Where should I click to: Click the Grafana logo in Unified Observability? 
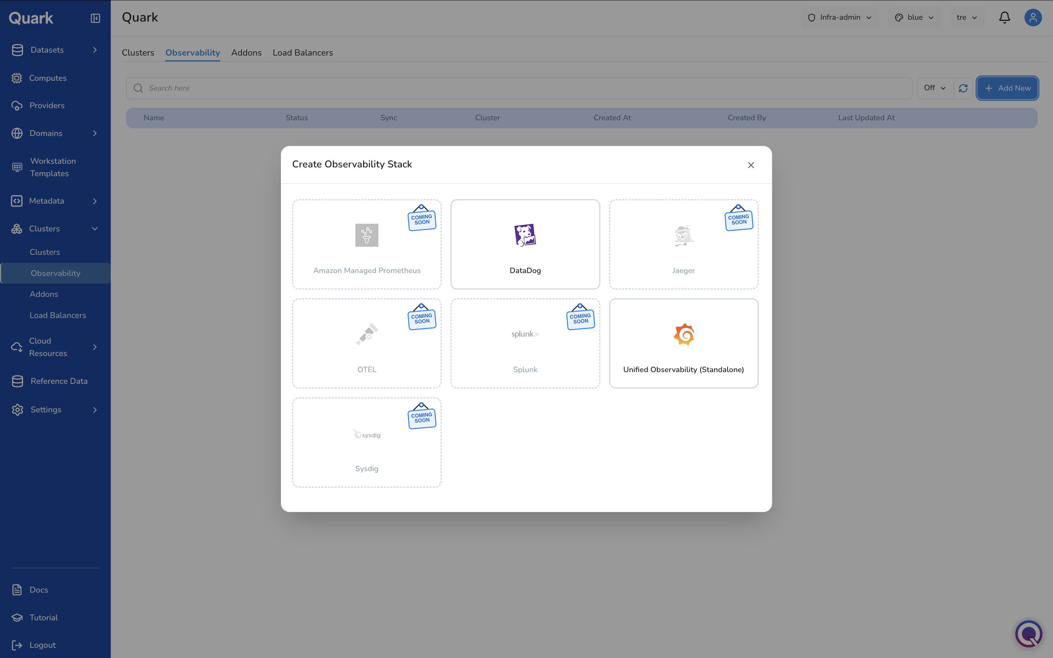pos(684,334)
